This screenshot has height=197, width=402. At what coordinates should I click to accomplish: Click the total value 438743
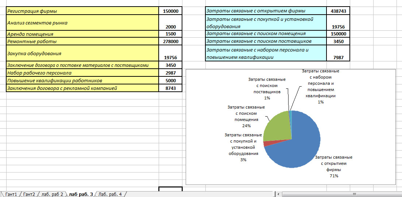coord(338,11)
